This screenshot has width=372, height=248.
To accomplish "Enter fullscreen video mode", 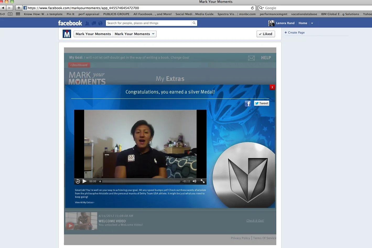I will (x=203, y=181).
